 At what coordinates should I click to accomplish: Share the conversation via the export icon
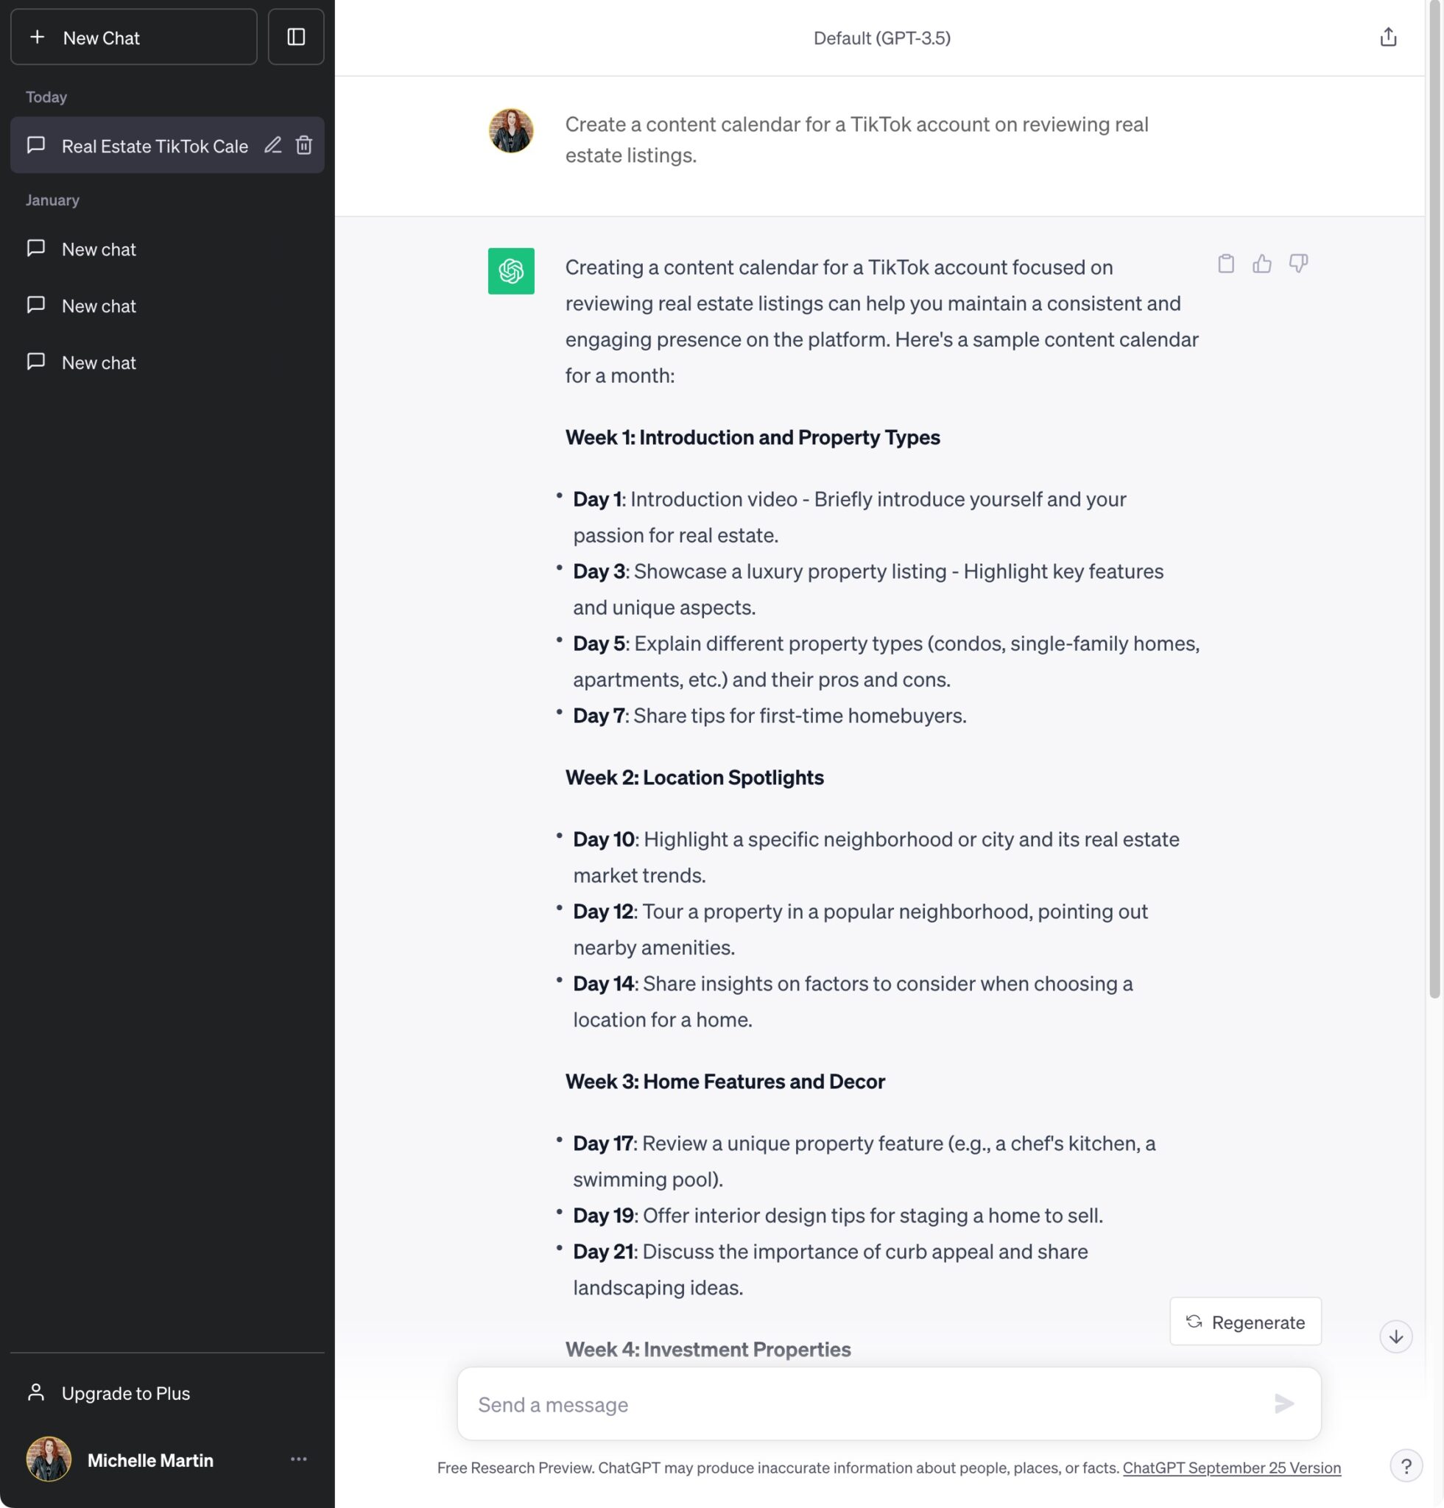coord(1388,36)
